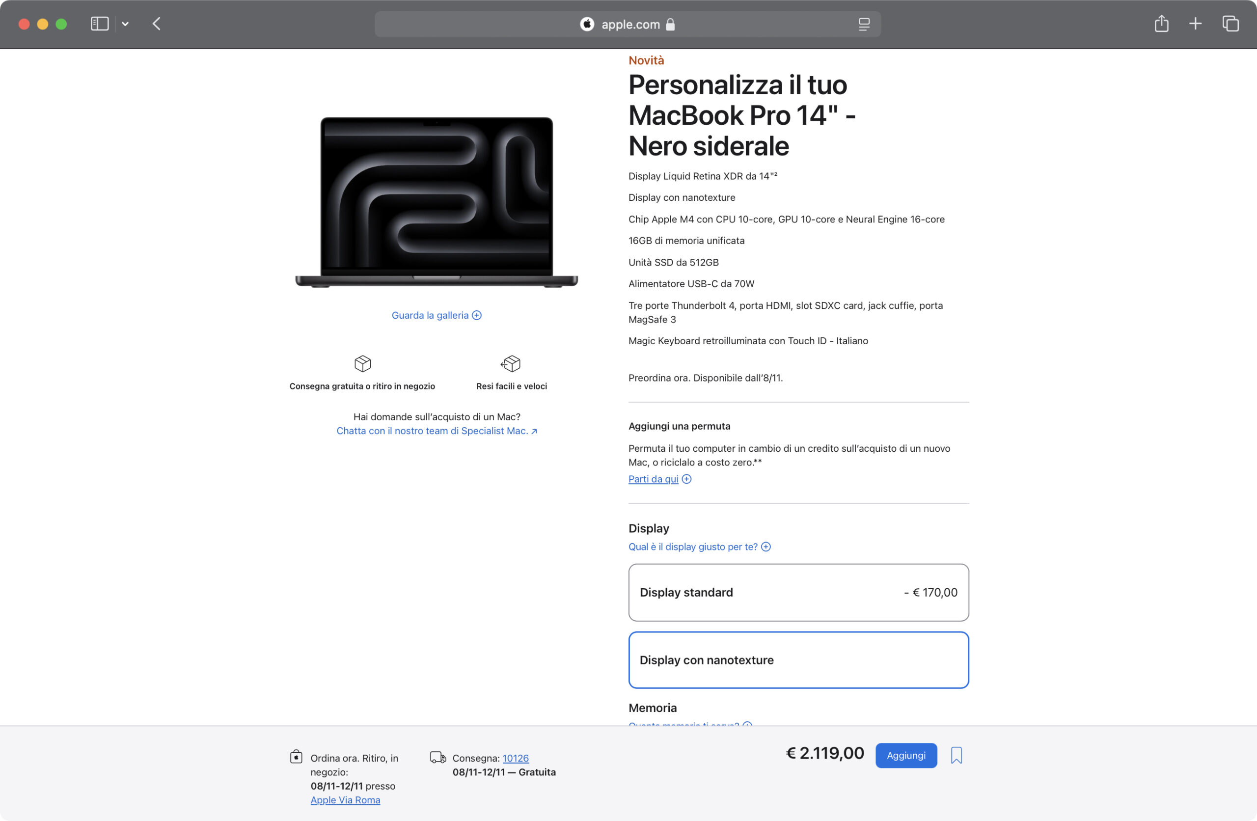Save configuration with bookmark icon
Image resolution: width=1257 pixels, height=821 pixels.
tap(956, 756)
